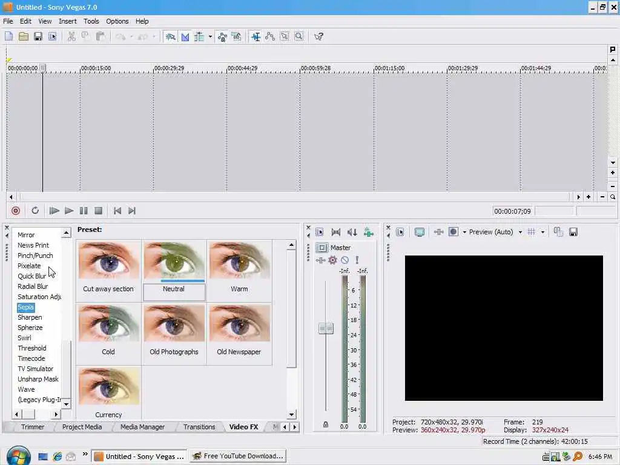Save project with floppy disk icon
Screen dimensions: 620x465
38,36
